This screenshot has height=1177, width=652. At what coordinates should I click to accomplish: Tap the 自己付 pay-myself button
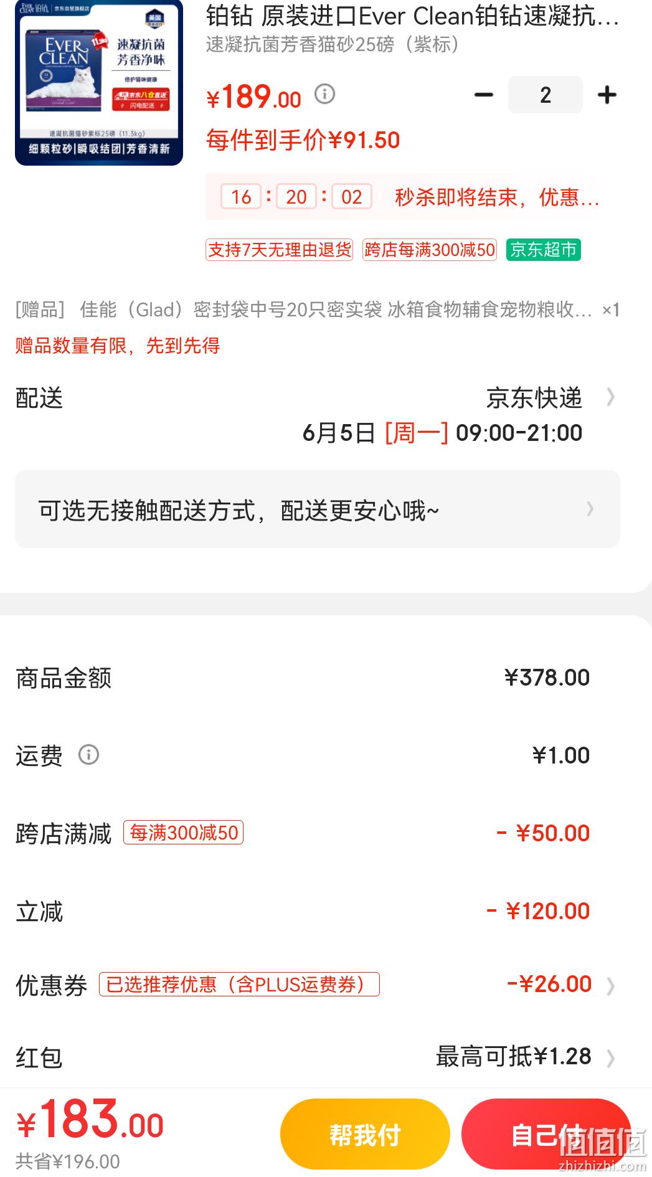tap(546, 1134)
